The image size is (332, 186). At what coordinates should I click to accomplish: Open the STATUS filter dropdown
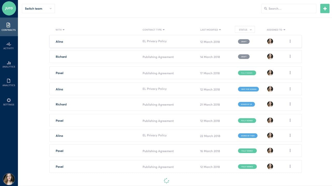(244, 29)
